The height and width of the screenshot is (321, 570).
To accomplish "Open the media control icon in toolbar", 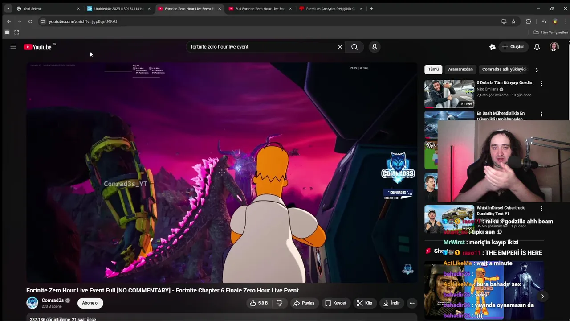I will pyautogui.click(x=544, y=21).
